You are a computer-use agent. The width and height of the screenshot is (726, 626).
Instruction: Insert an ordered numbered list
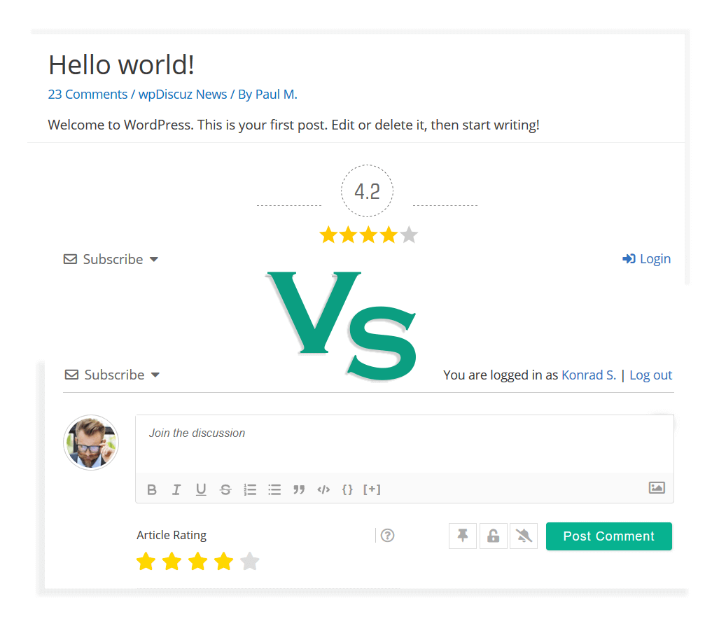click(x=250, y=489)
